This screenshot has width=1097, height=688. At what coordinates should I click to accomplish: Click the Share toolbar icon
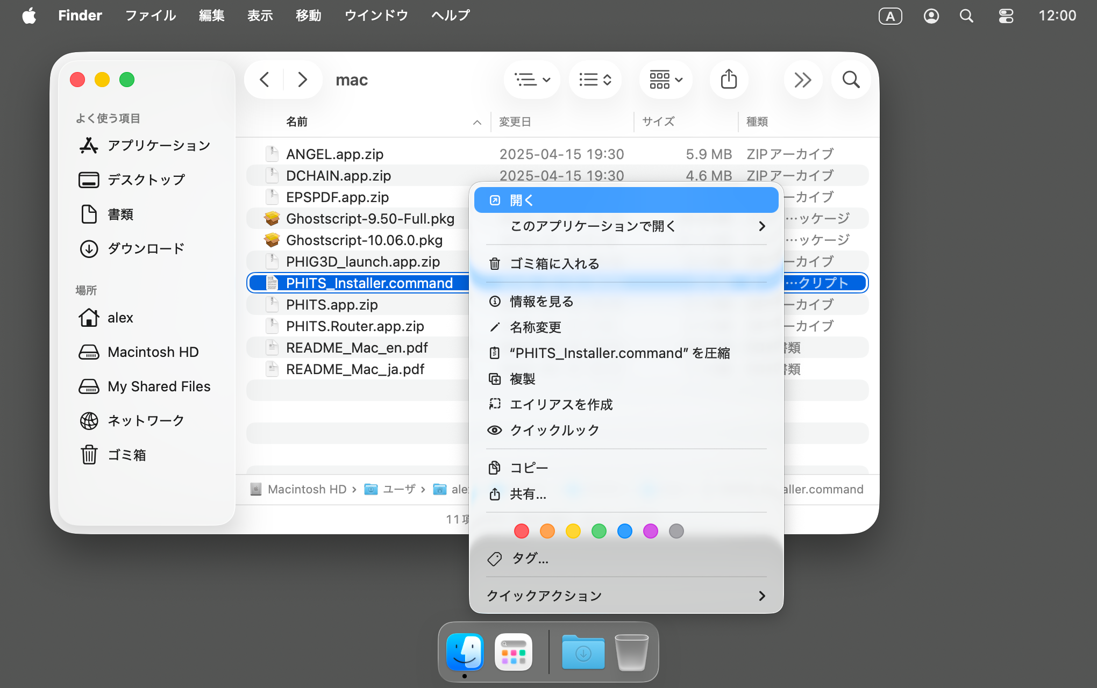[x=729, y=80]
